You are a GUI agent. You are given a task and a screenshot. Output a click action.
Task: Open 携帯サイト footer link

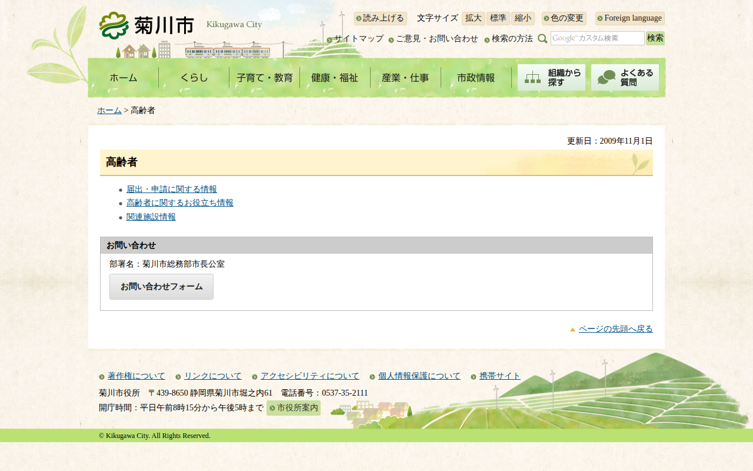click(x=500, y=376)
